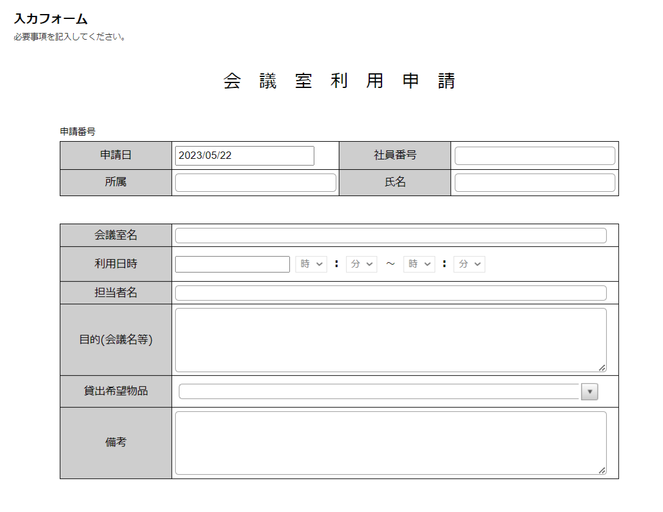Open the start hour 時 dropdown
The image size is (663, 512).
(311, 264)
